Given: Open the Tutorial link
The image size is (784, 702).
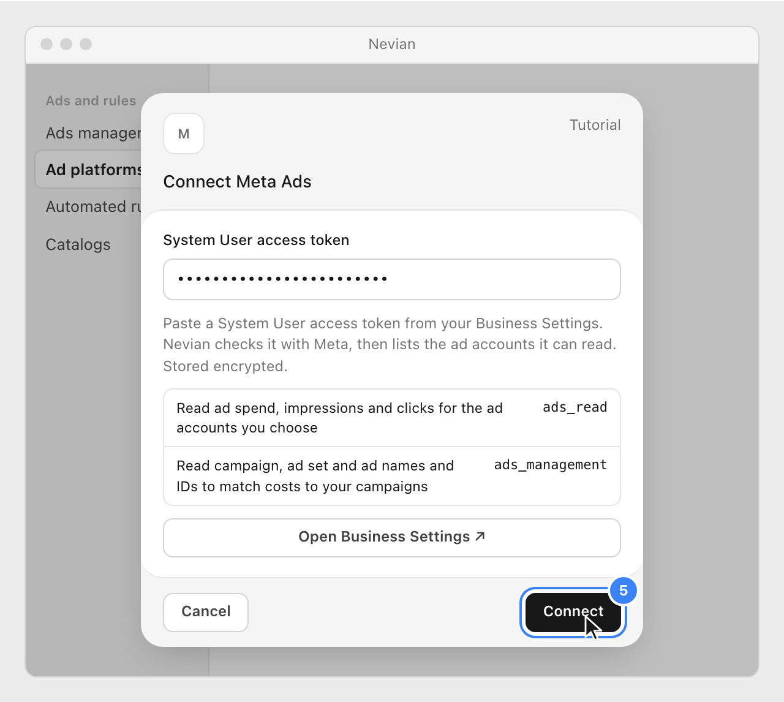Looking at the screenshot, I should [595, 125].
